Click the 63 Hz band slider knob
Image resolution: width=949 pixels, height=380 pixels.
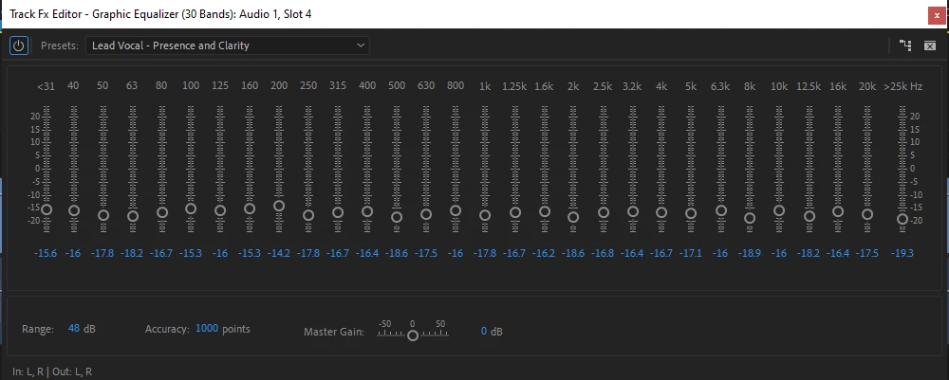point(133,216)
